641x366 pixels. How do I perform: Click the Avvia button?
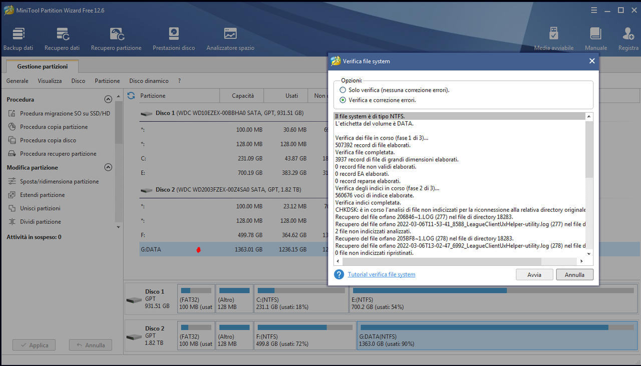coord(534,274)
